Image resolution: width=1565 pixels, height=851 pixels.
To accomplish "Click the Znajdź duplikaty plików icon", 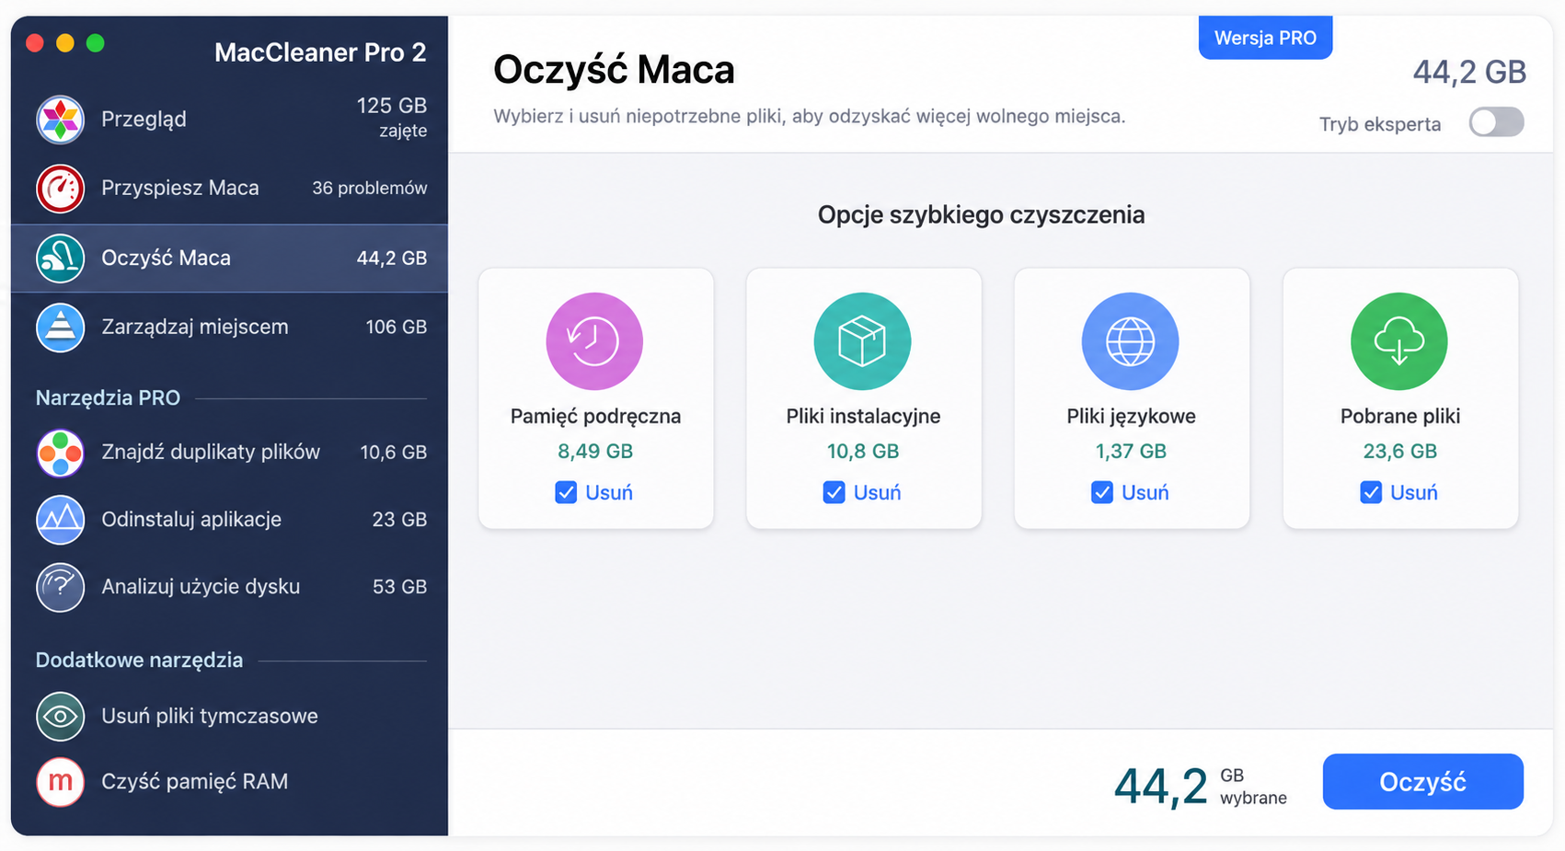I will [x=60, y=452].
